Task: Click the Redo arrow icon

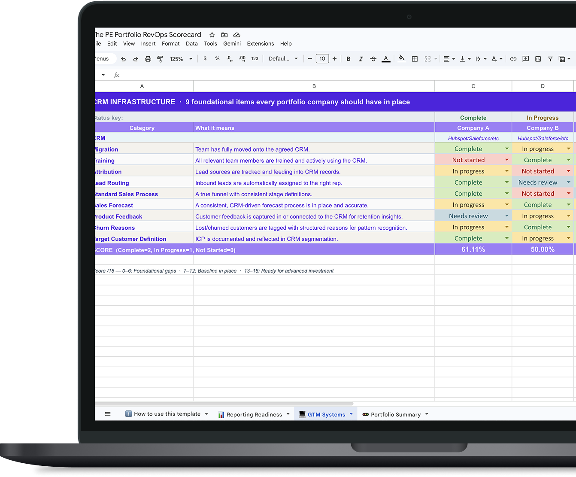Action: [x=136, y=59]
